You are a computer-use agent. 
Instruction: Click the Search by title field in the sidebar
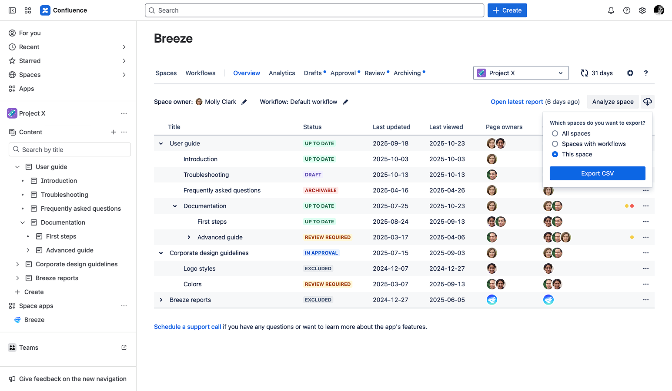pos(70,149)
